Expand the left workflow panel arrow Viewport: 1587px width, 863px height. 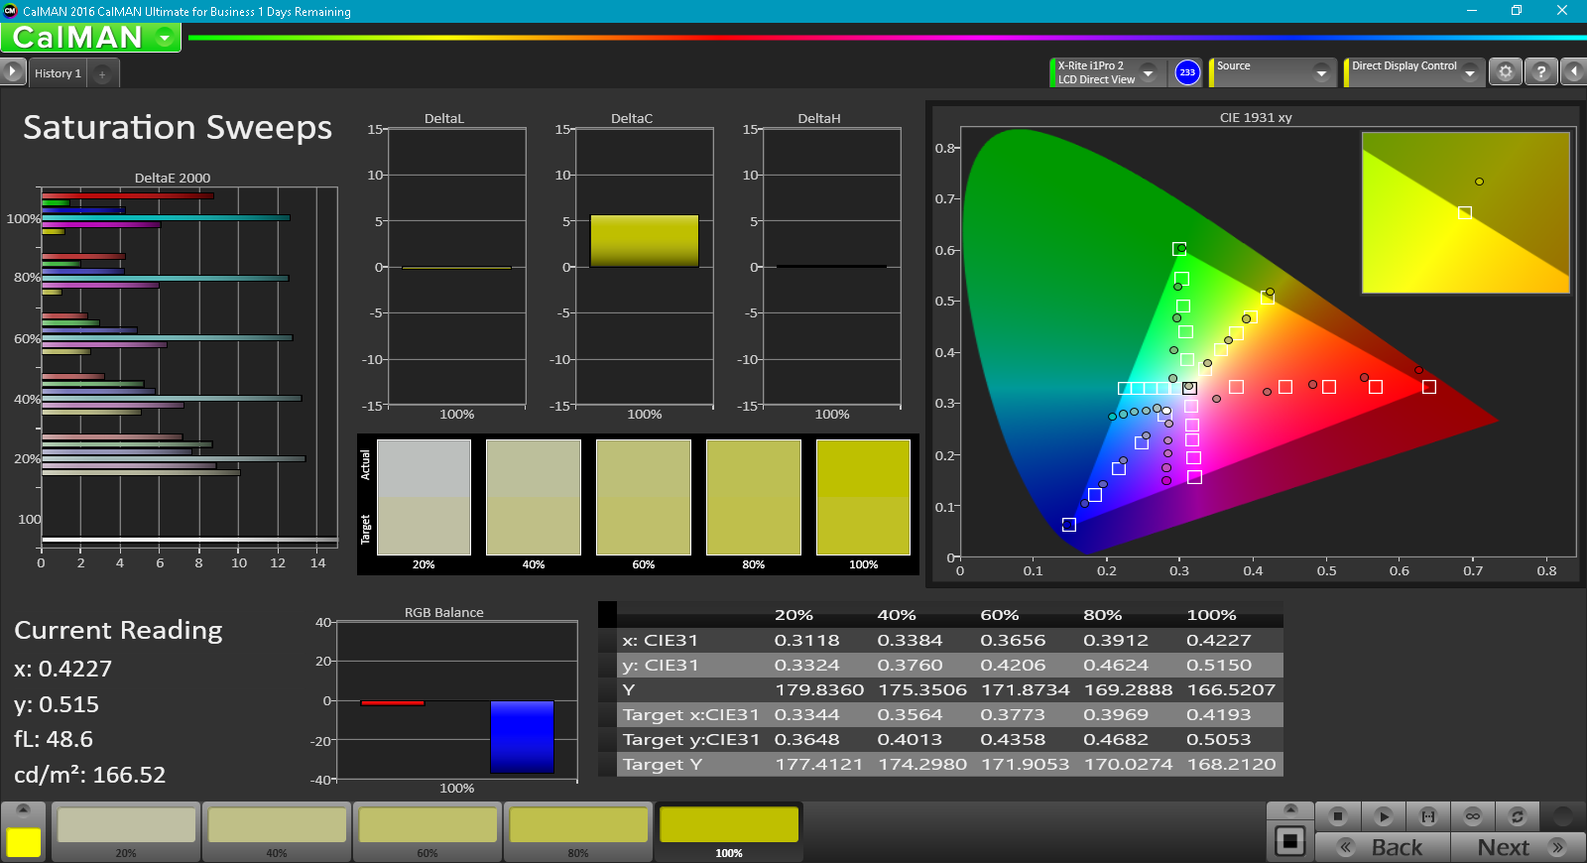12,72
